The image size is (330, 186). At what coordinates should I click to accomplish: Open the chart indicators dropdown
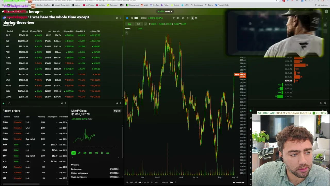click(x=183, y=18)
